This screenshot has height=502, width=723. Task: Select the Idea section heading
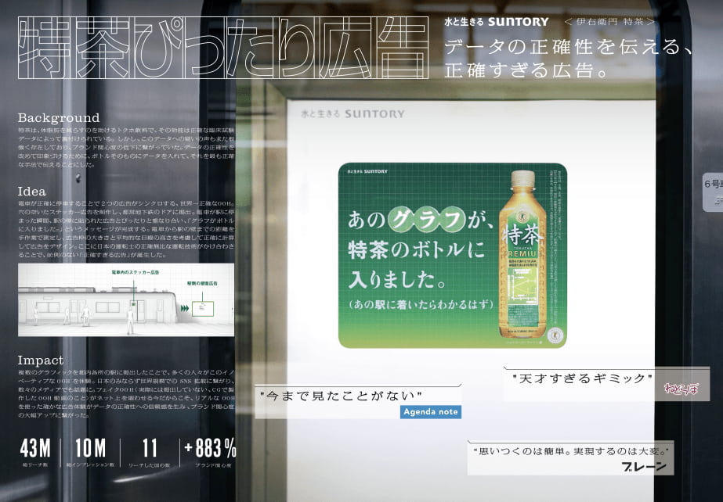click(x=32, y=192)
